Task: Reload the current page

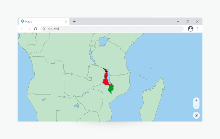Action: 36,29
